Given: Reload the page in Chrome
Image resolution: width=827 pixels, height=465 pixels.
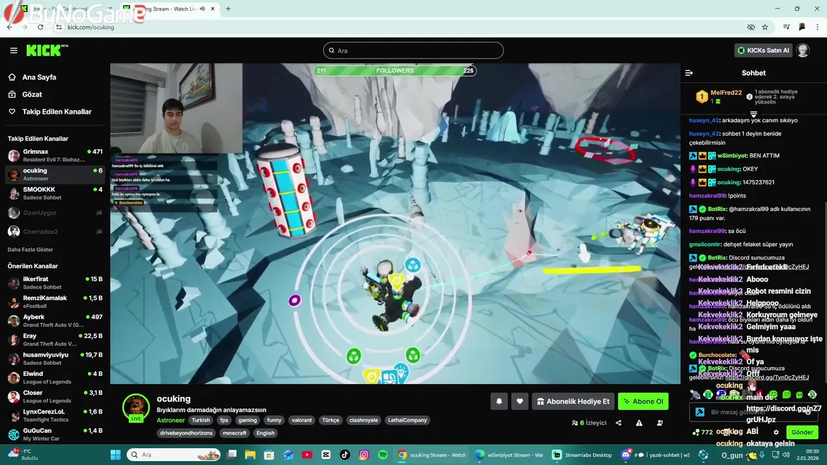Looking at the screenshot, I should (x=41, y=27).
